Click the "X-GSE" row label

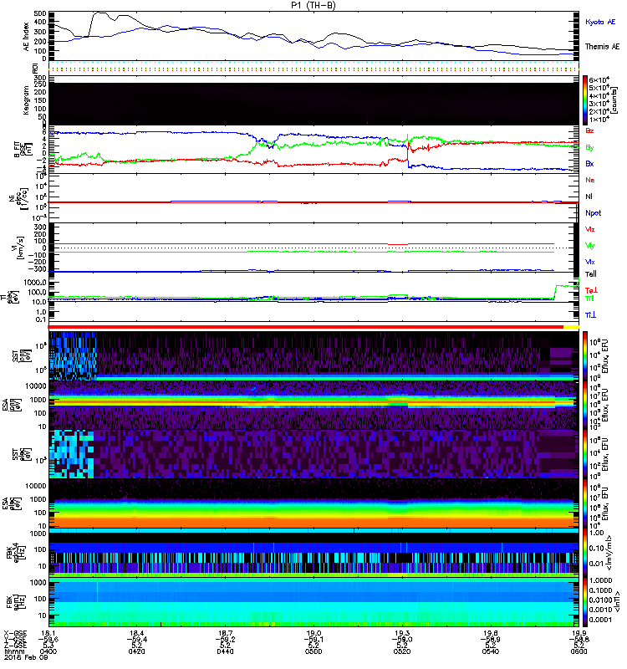click(15, 633)
